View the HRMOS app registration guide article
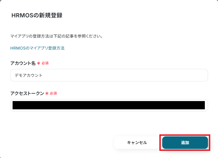The image size is (218, 158). (x=37, y=48)
